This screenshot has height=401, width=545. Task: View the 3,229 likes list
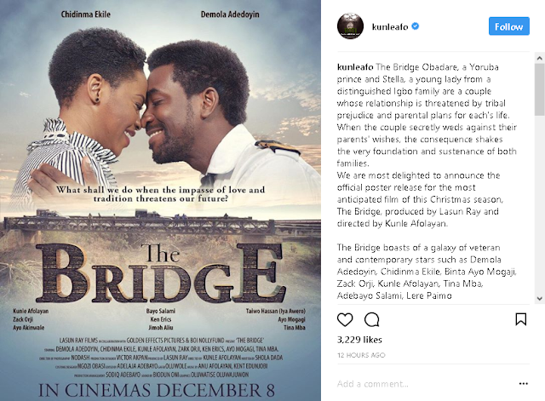pos(359,340)
